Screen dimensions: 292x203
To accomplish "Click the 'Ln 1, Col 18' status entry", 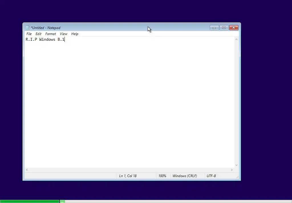I will tap(128, 176).
